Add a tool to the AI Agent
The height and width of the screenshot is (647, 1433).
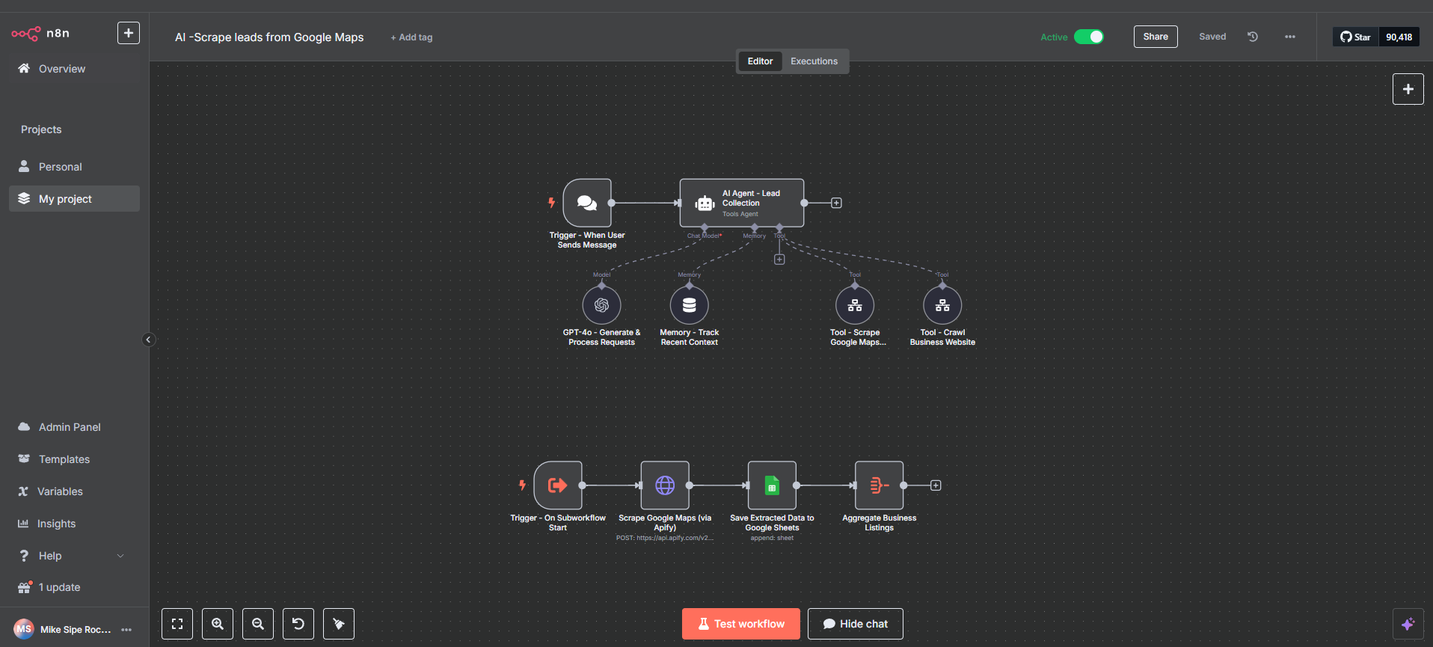[x=779, y=260]
